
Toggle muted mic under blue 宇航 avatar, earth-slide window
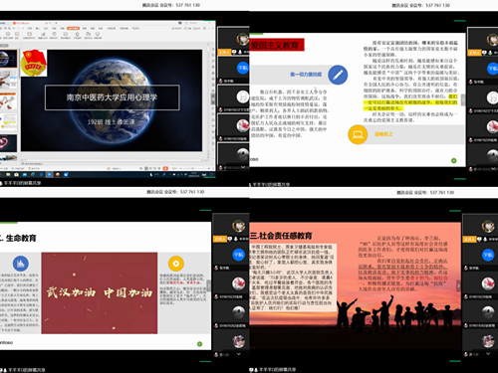point(221,81)
